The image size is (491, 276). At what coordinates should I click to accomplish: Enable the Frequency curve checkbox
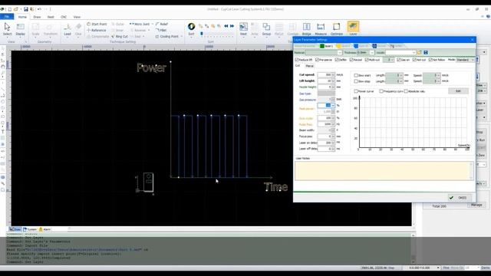(x=381, y=91)
